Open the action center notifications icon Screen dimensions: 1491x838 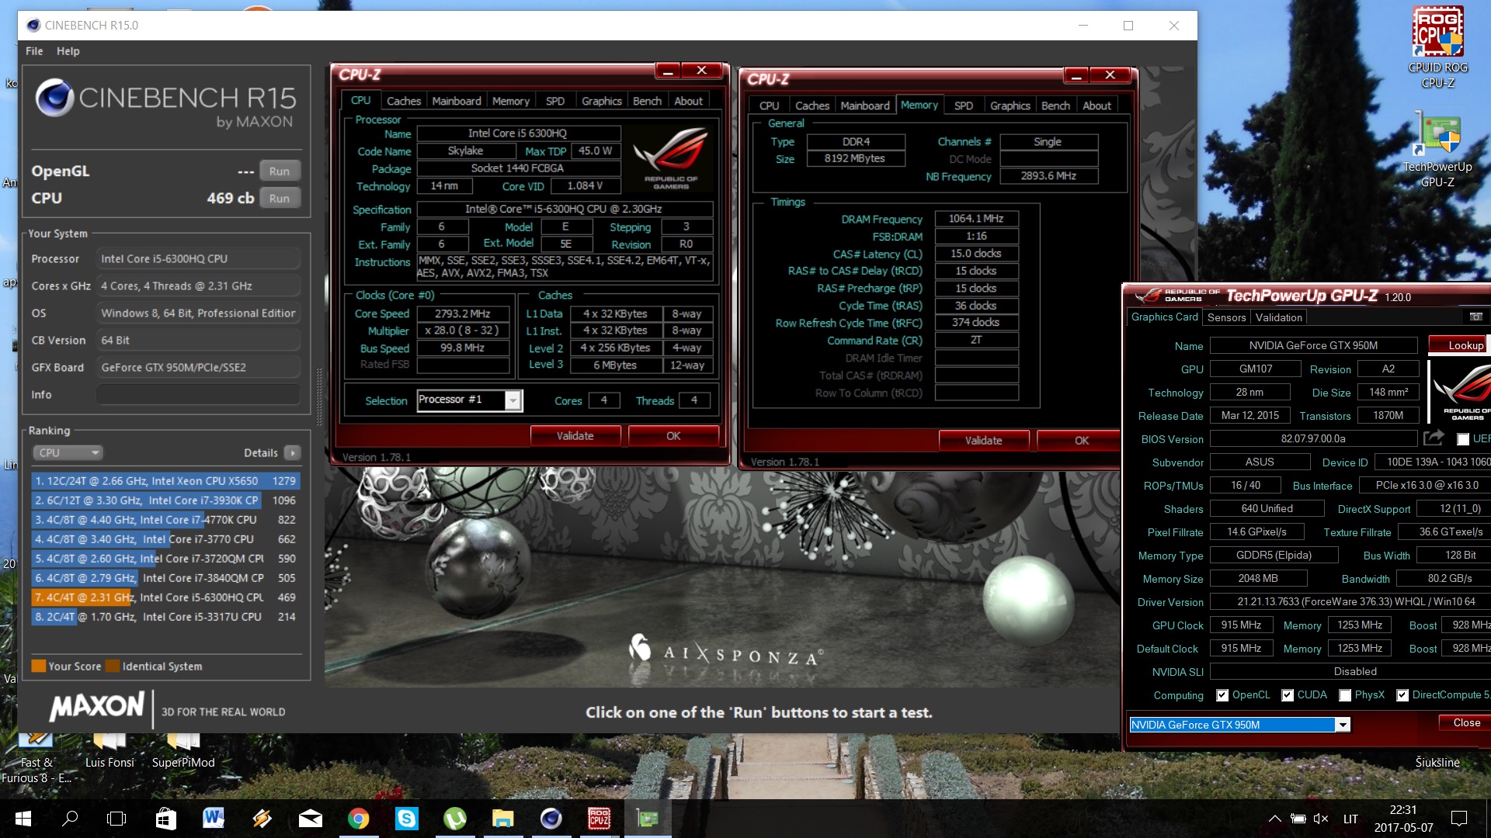[1459, 819]
